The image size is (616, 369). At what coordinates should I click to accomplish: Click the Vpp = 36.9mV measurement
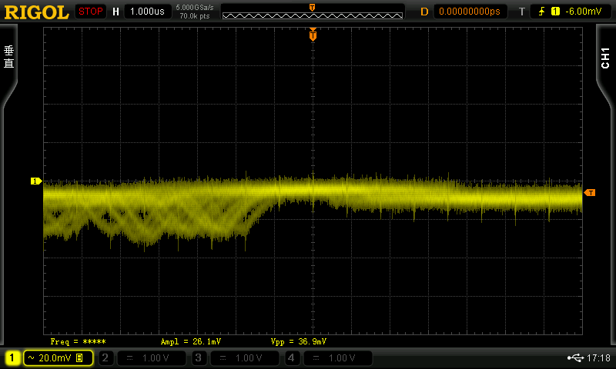[x=299, y=341]
